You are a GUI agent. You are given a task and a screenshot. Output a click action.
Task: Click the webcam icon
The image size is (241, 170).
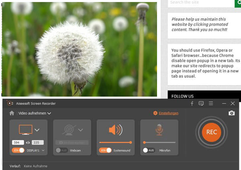(x=68, y=130)
